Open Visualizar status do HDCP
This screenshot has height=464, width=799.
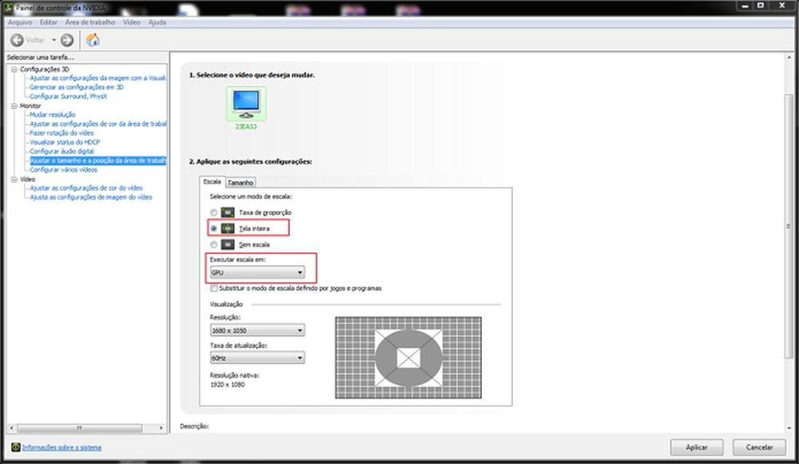(x=65, y=142)
